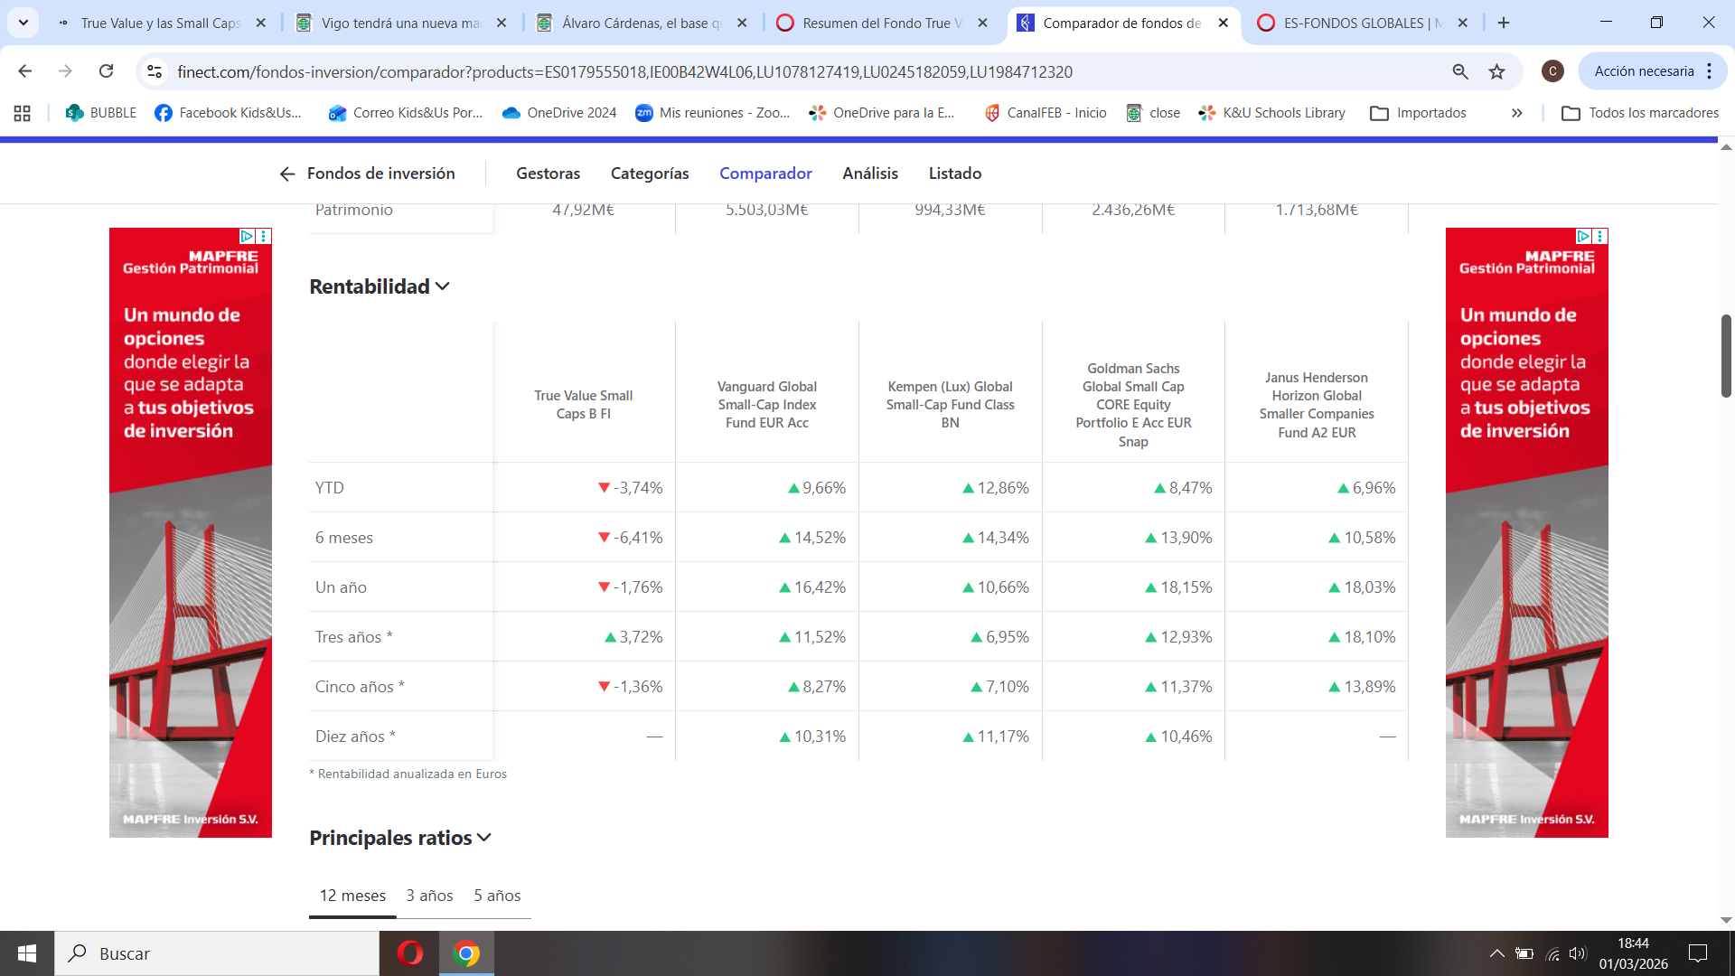Open the Opera browser from the taskbar

coord(409,953)
